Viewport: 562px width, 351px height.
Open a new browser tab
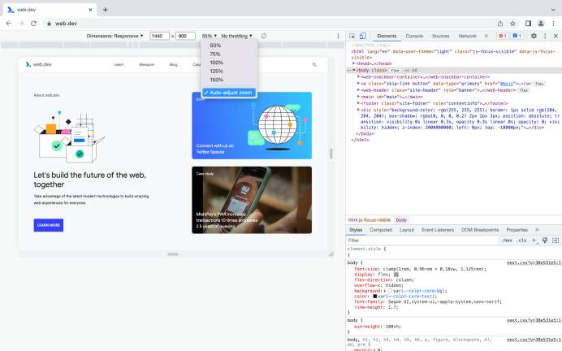(105, 10)
